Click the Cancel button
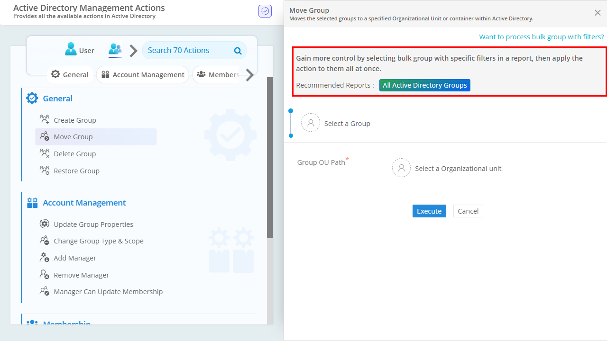This screenshot has height=341, width=607. click(468, 211)
